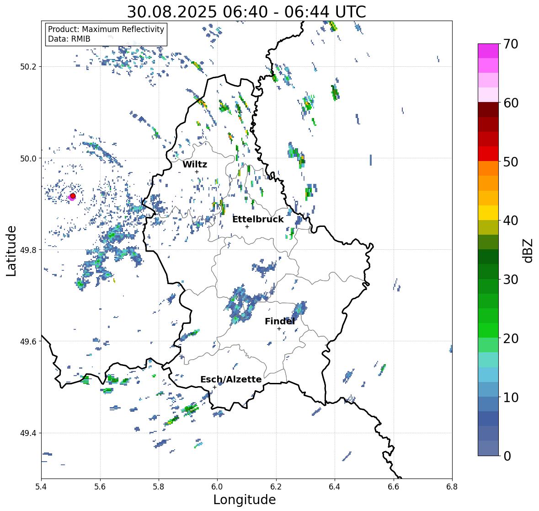Click the Data: RMIB text
The height and width of the screenshot is (511, 539).
click(x=69, y=39)
